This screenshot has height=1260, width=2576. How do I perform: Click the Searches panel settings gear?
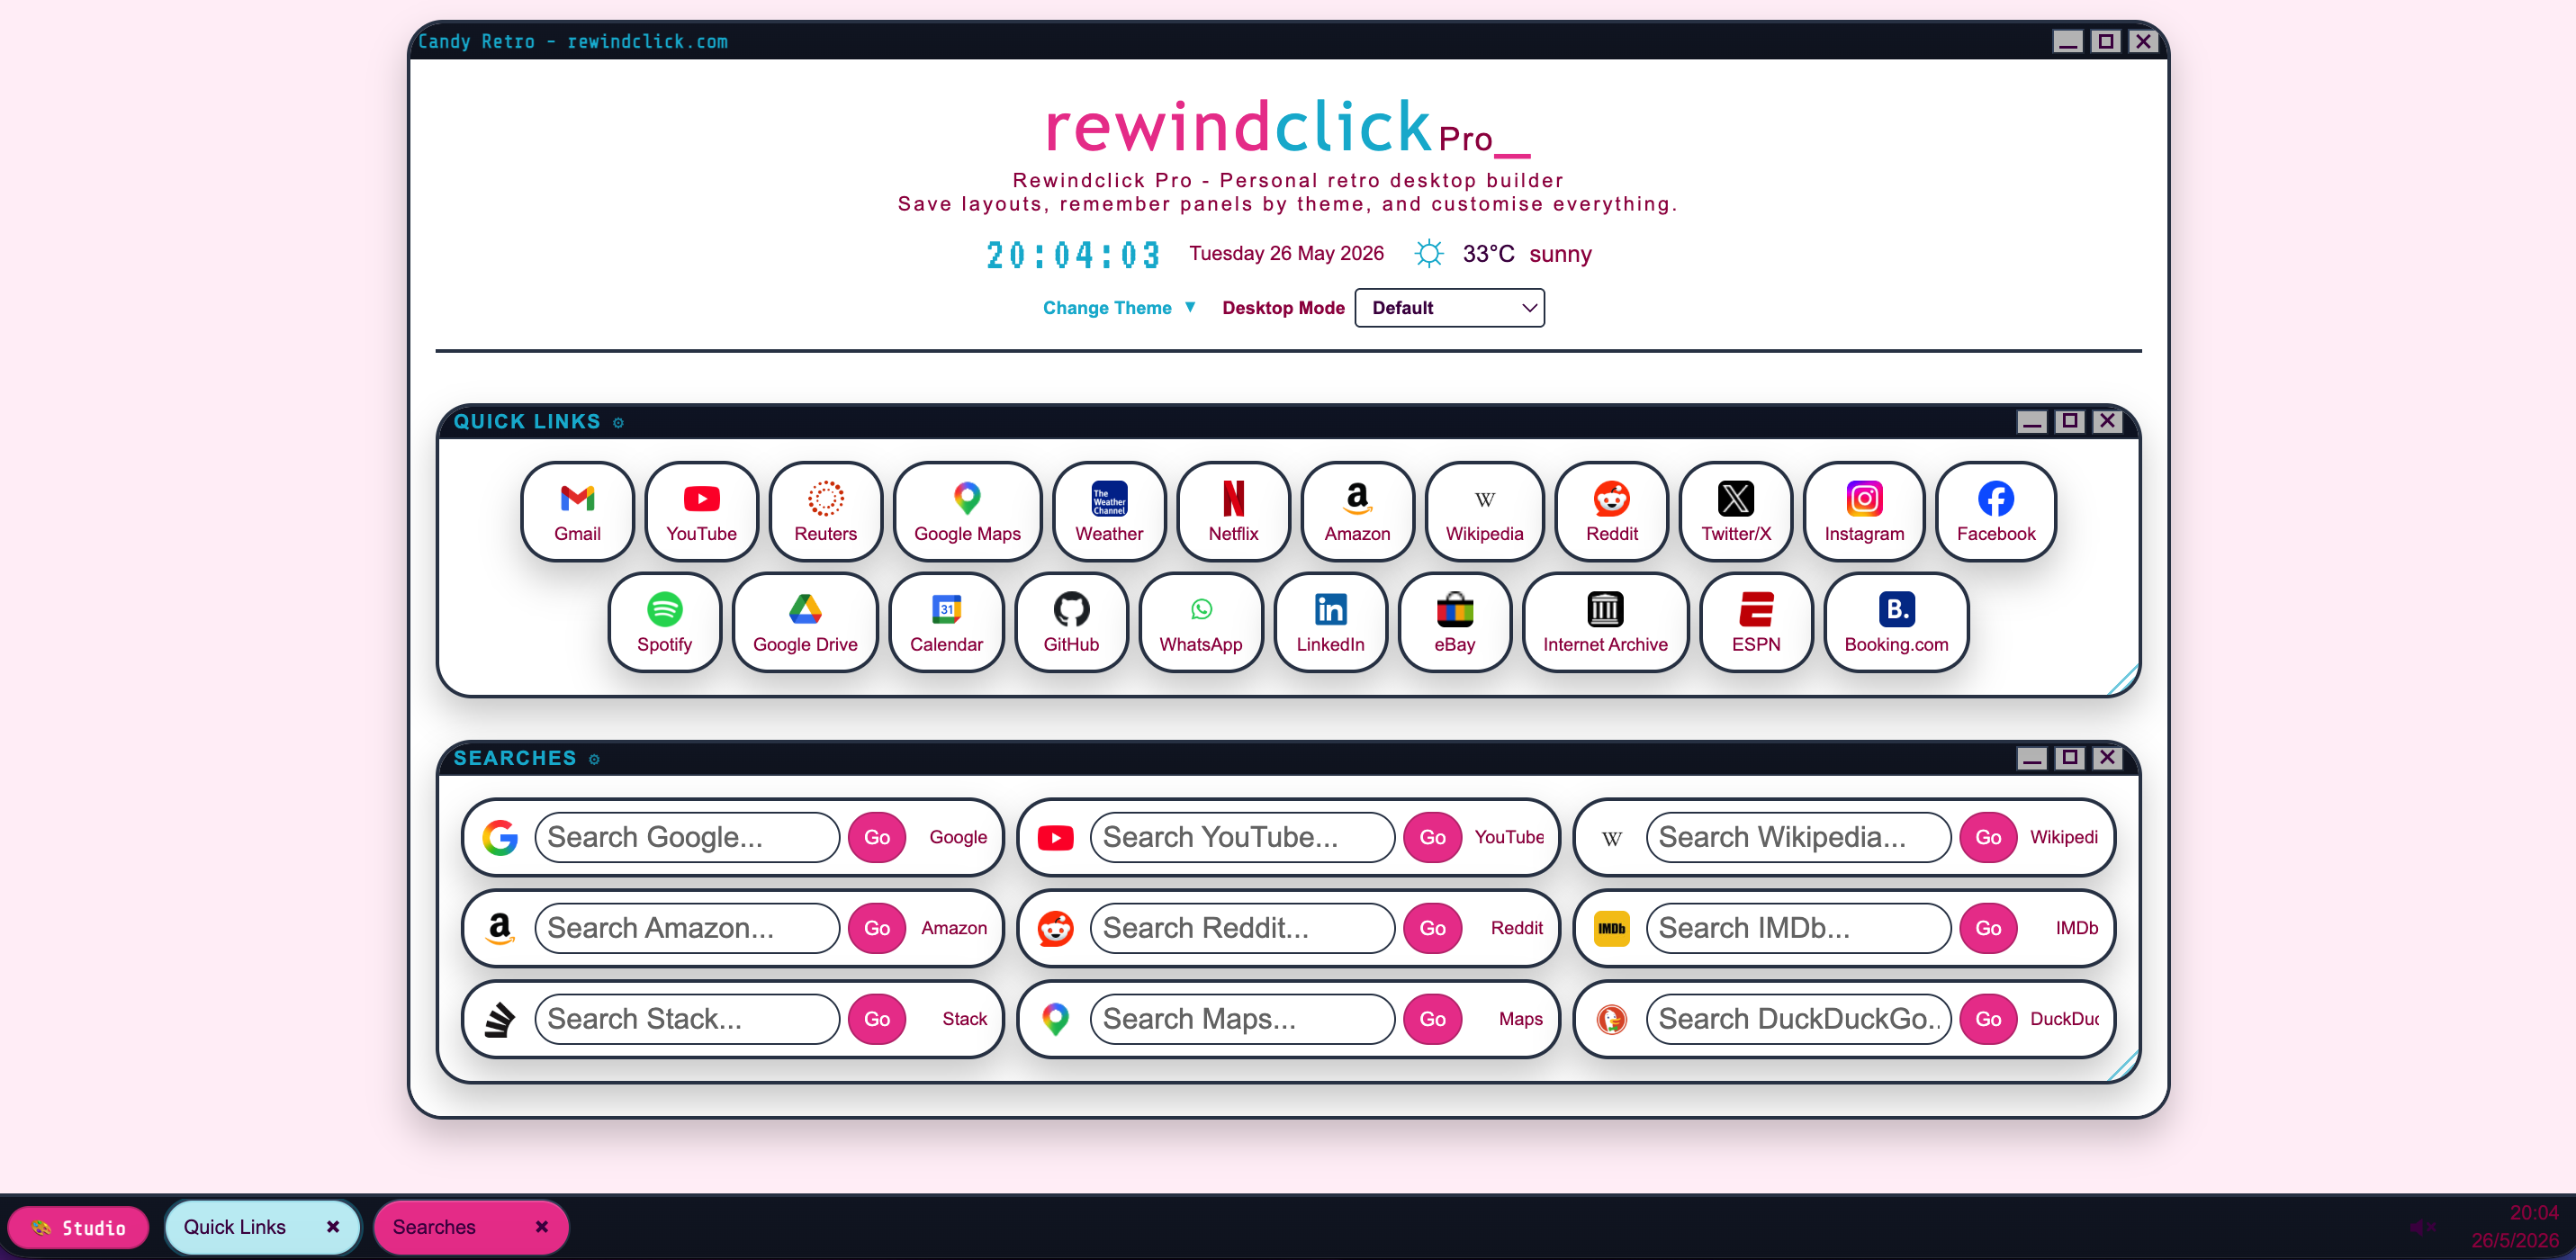click(x=594, y=760)
